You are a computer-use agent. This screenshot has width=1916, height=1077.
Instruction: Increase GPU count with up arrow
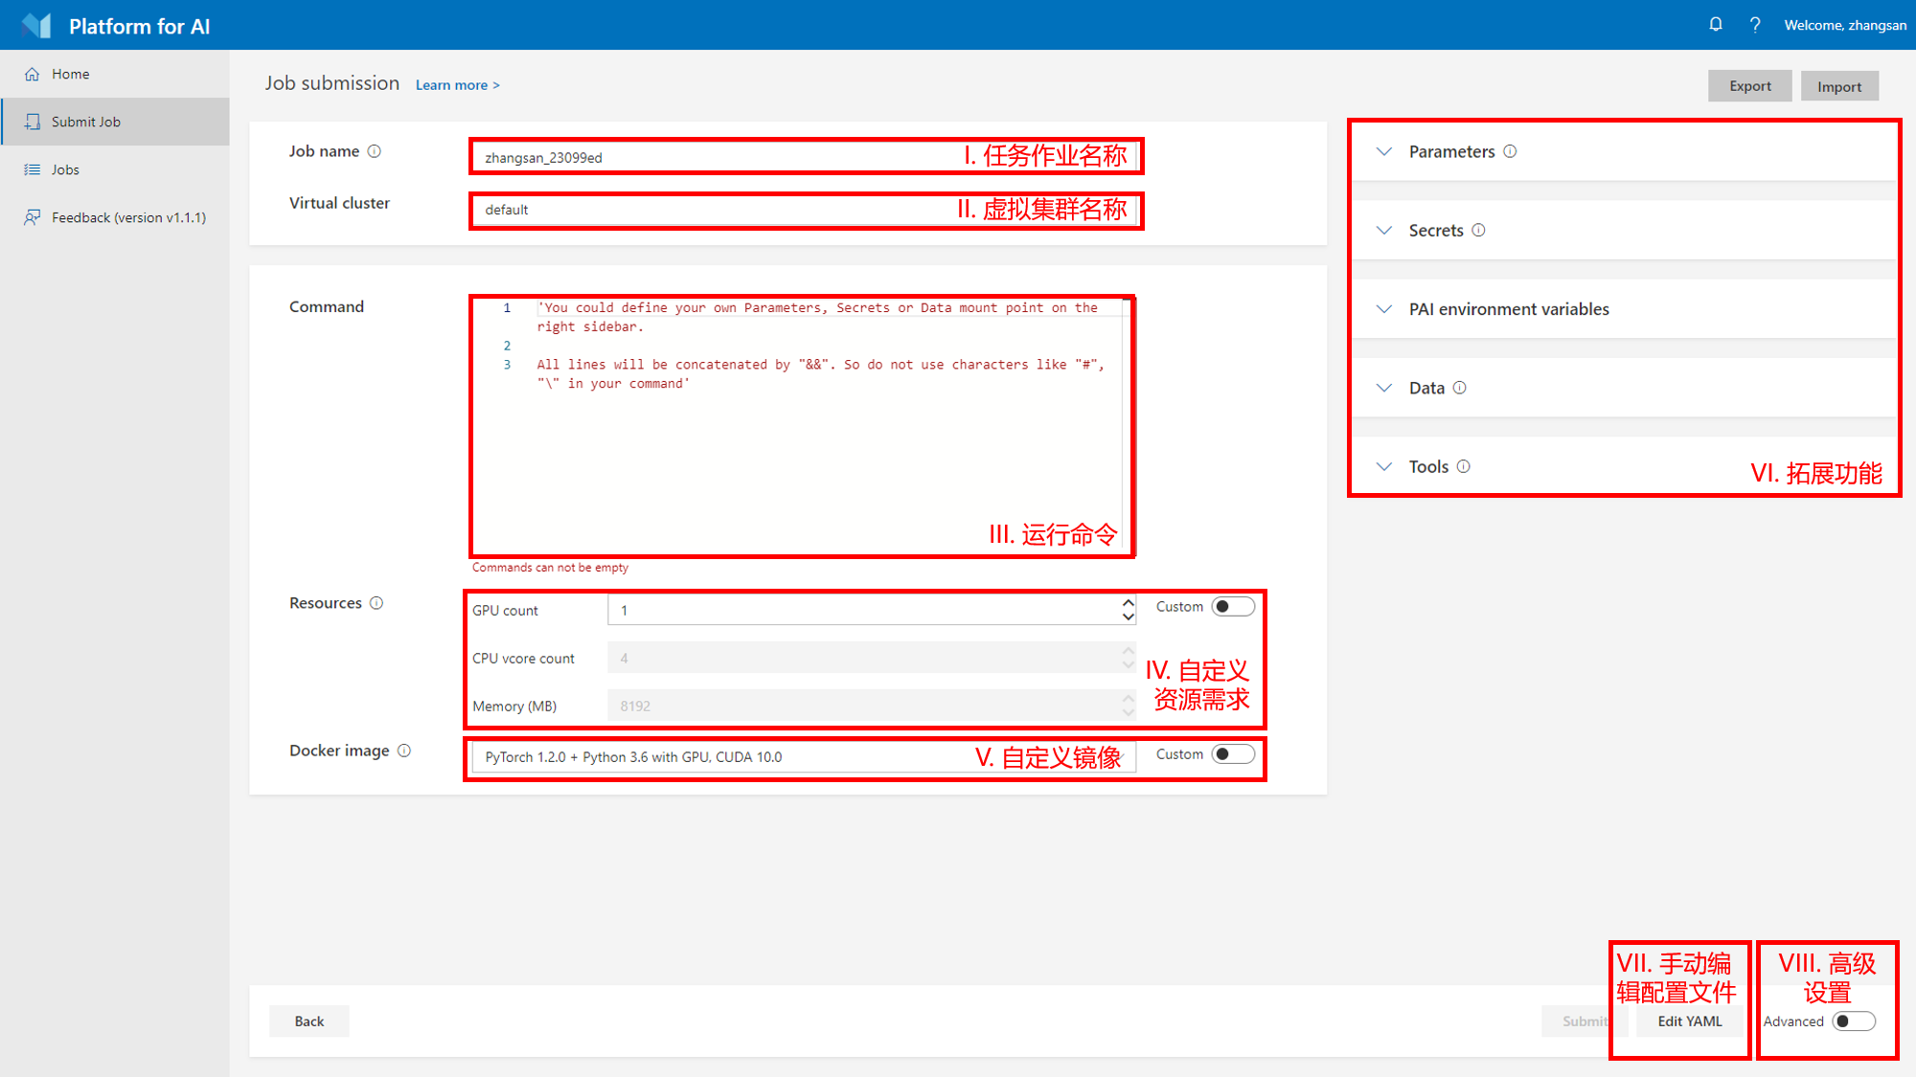coord(1128,603)
